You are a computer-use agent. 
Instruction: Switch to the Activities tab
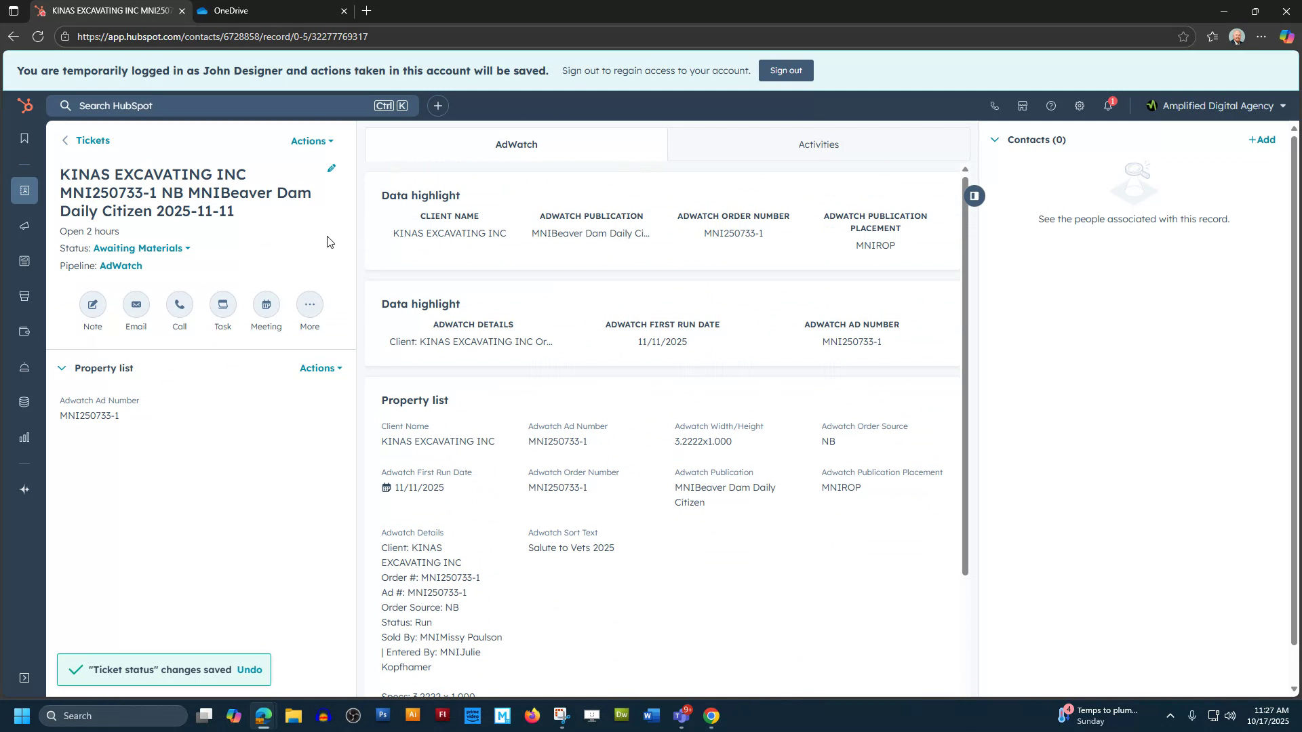pyautogui.click(x=818, y=144)
